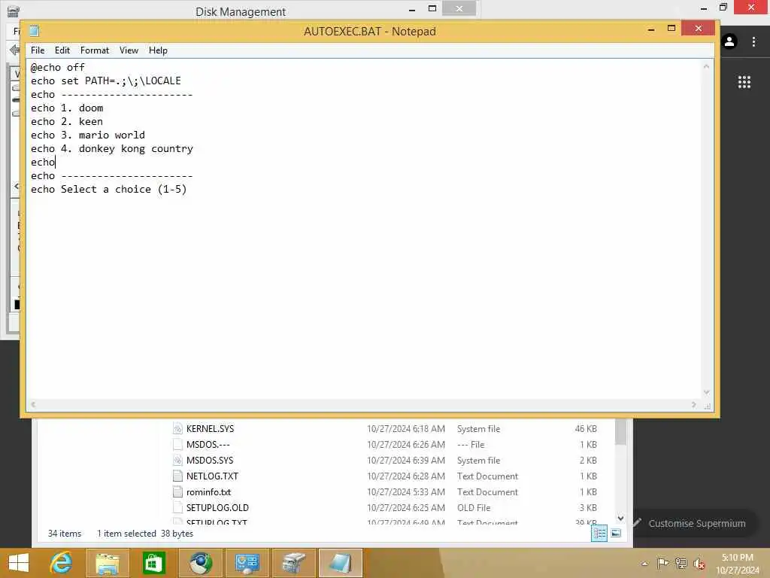Screen dimensions: 770x578
Task: Open the Format menu in Notepad
Action: point(94,50)
